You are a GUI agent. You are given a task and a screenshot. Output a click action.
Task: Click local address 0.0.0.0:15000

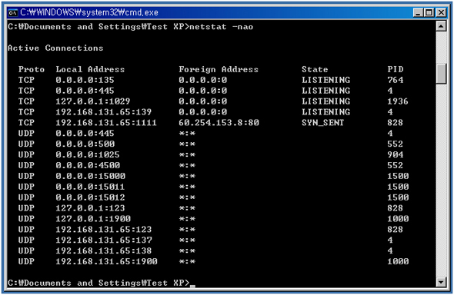(90, 176)
